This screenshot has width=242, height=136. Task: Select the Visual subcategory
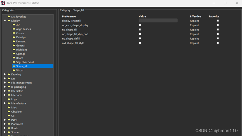[x=20, y=70]
